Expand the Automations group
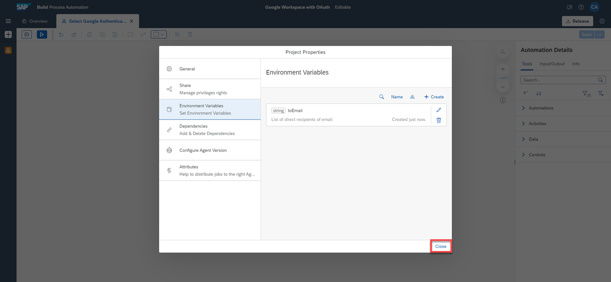Screen dimensions: 611x282 563,108
